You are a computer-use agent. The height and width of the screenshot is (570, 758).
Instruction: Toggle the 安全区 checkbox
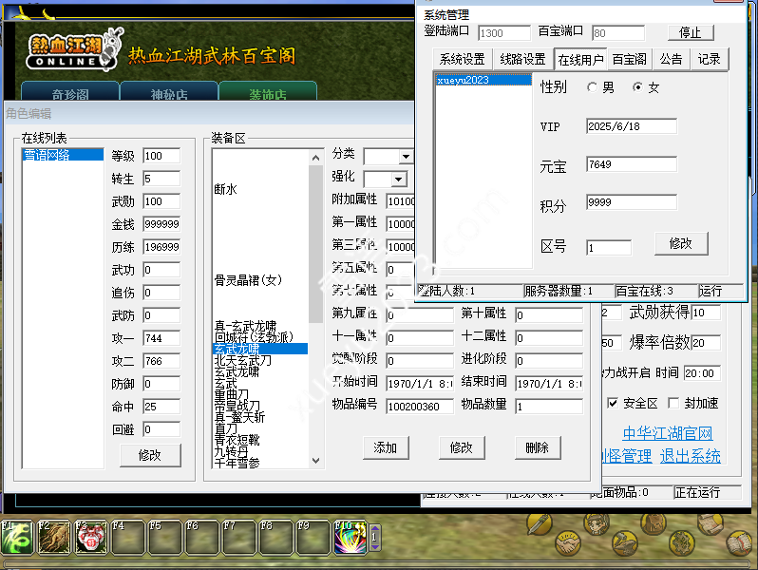click(x=613, y=403)
